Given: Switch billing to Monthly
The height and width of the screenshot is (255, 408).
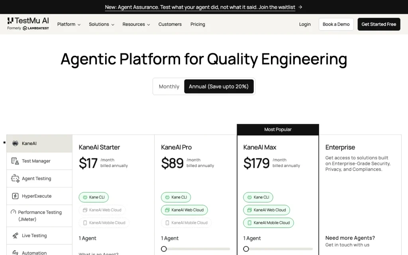Looking at the screenshot, I should click(169, 86).
